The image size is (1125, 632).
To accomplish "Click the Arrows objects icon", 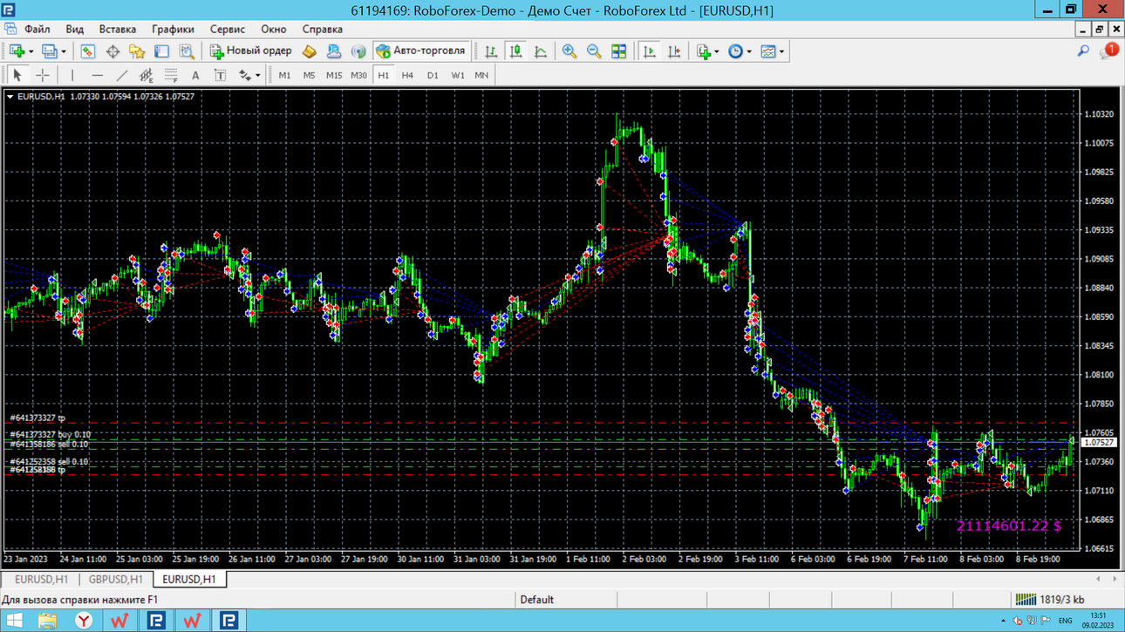I will (x=245, y=75).
